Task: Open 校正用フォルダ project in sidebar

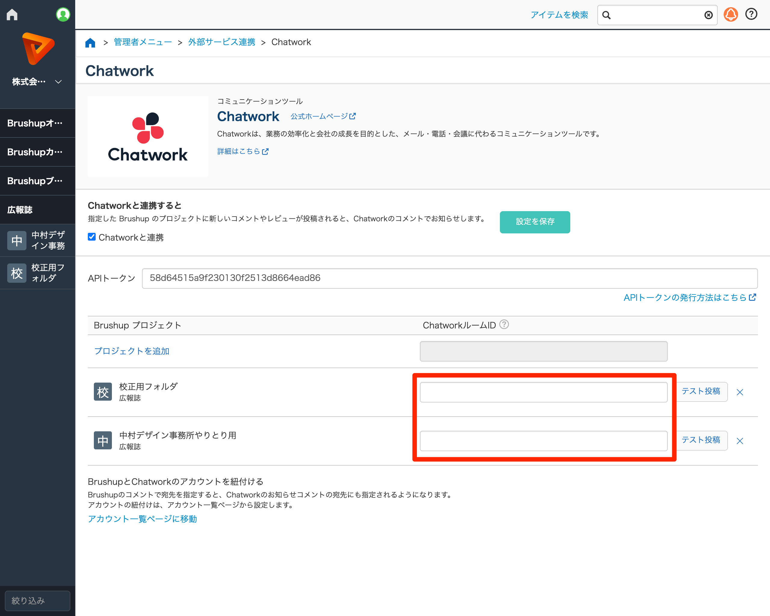Action: pyautogui.click(x=38, y=273)
